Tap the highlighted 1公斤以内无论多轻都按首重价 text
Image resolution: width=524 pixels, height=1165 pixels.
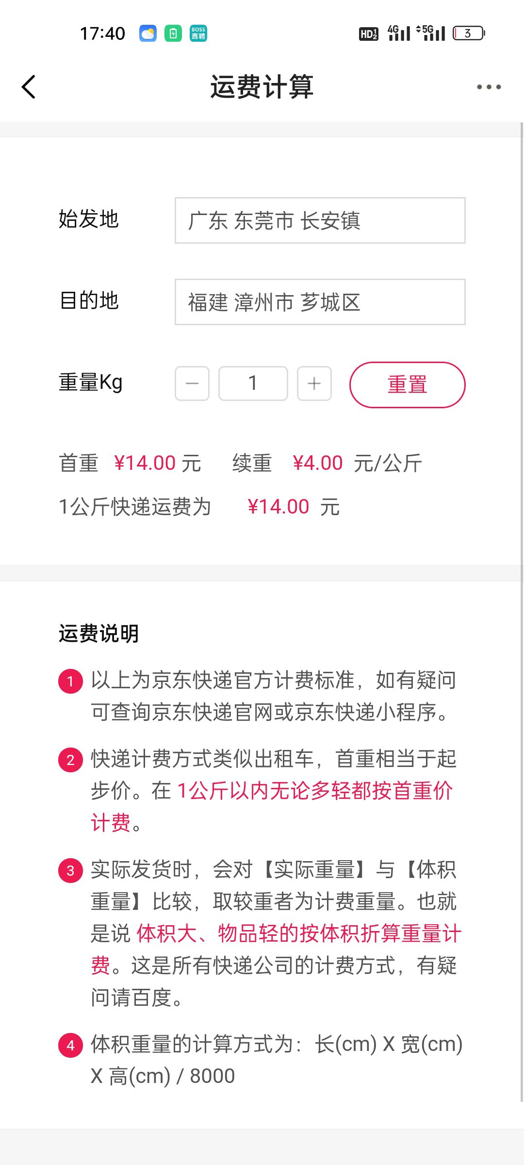tap(315, 791)
